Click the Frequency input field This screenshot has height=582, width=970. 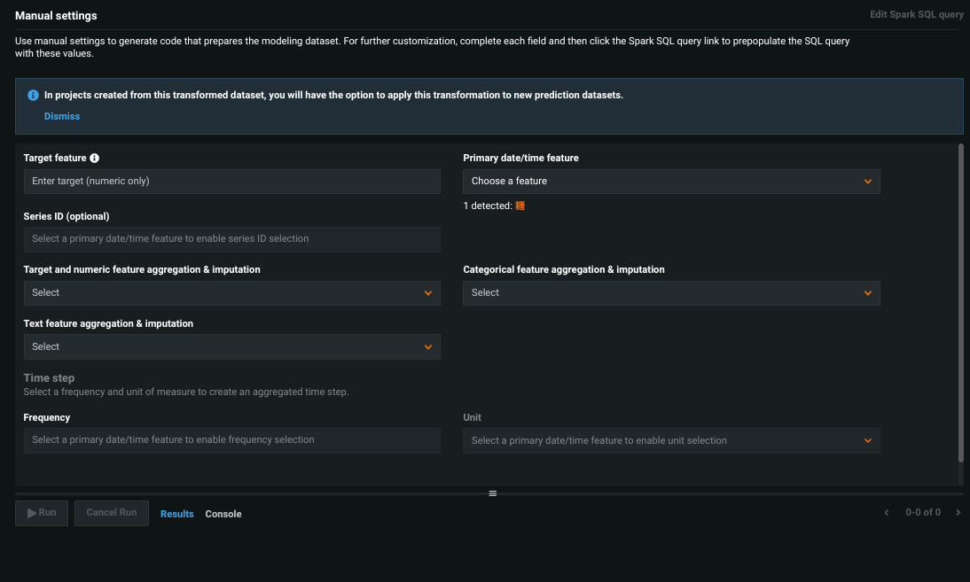[x=231, y=440]
